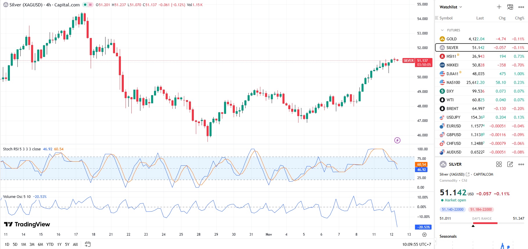Collapse the FUTURES section
Image resolution: width=528 pixels, height=249 pixels.
click(442, 30)
